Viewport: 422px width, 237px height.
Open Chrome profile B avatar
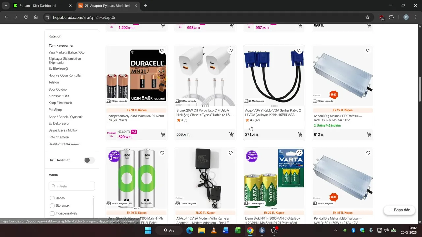pos(406,17)
